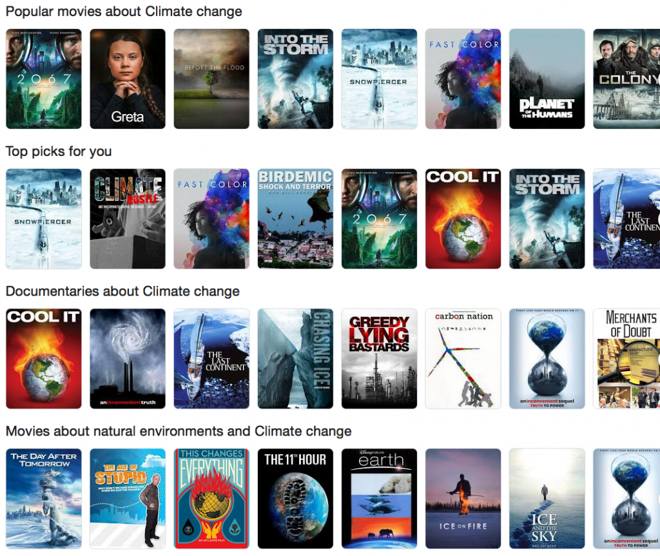Click the An Inconvenient Truth poster
Screen dimensions: 660x556
(128, 358)
